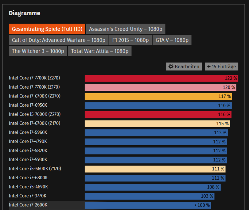Image resolution: width=249 pixels, height=210 pixels.
Task: Click the plus icon for 15 Einträge
Action: point(209,67)
